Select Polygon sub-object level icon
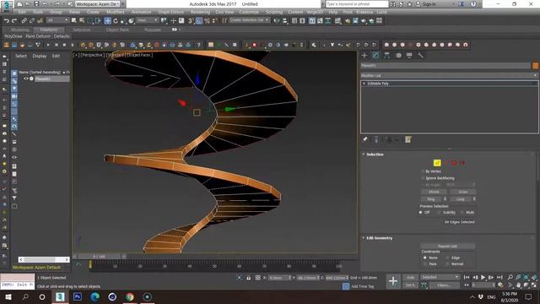This screenshot has height=304, width=540. [x=454, y=163]
